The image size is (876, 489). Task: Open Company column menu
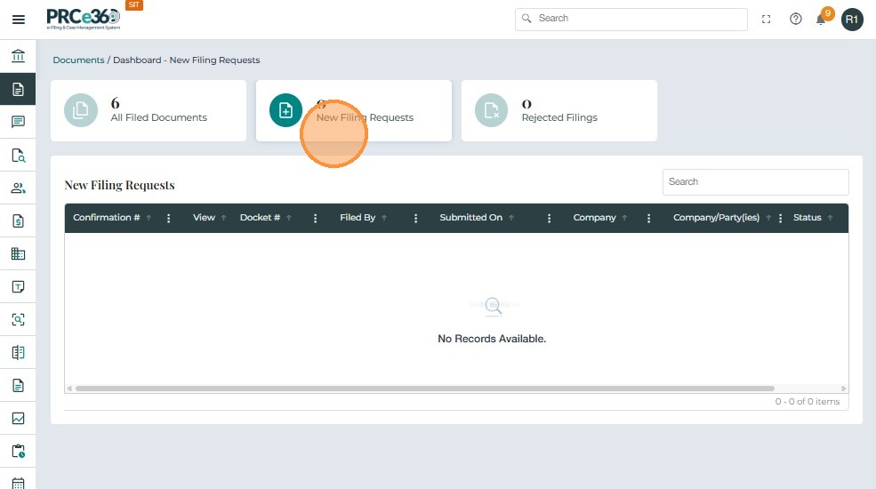point(648,218)
